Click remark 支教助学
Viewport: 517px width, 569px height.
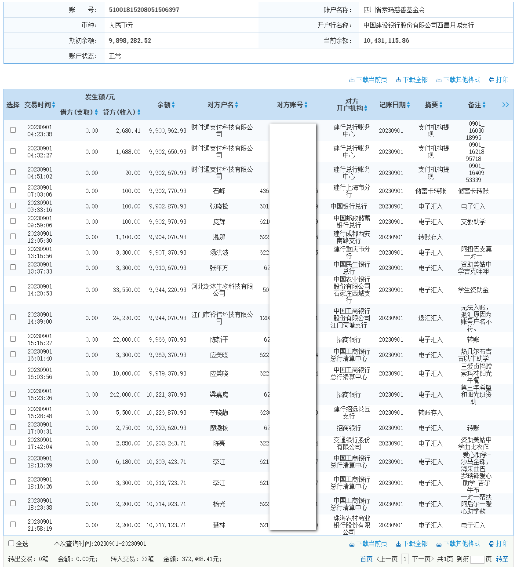pyautogui.click(x=473, y=222)
